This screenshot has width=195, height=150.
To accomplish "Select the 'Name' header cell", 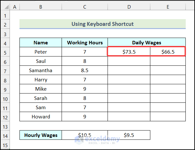I will (41, 42).
